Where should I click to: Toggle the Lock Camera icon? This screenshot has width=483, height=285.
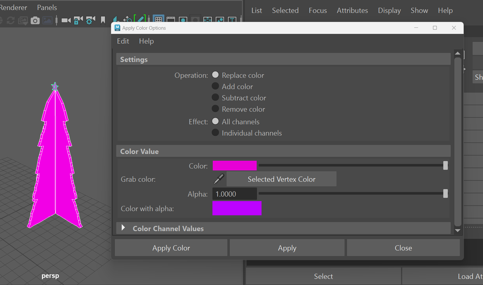(78, 20)
